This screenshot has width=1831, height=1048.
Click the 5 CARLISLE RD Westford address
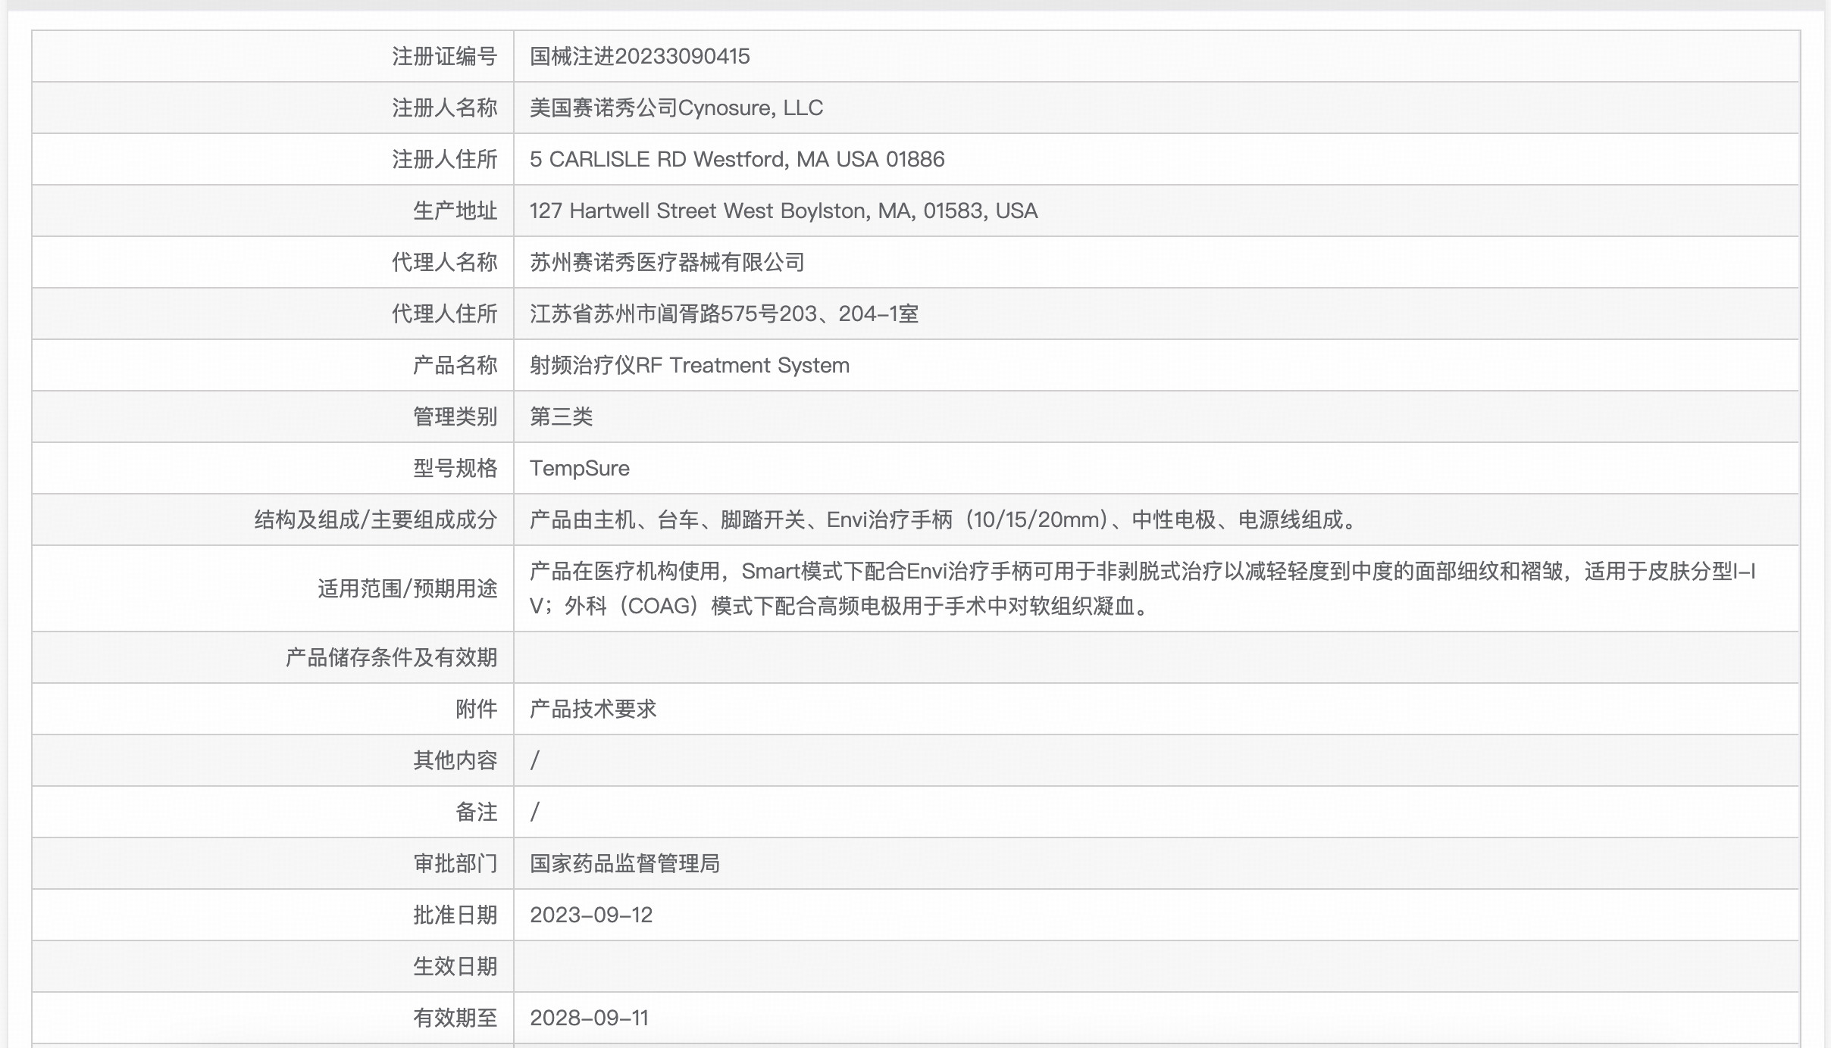(737, 160)
